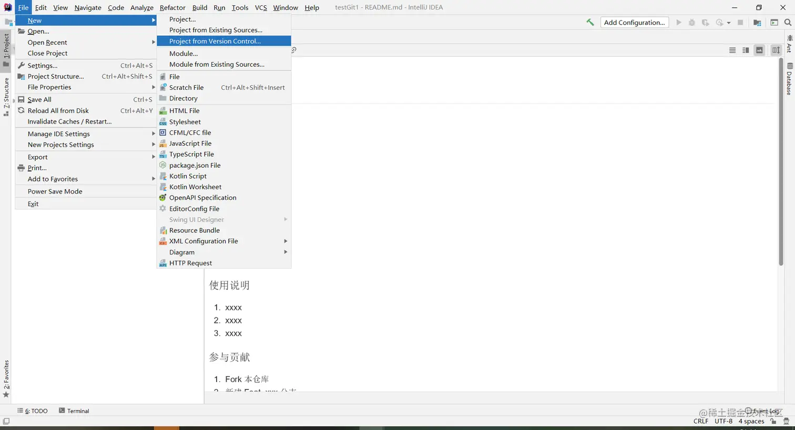This screenshot has height=430, width=795.
Task: Expand File Properties submenu
Action: coord(86,87)
